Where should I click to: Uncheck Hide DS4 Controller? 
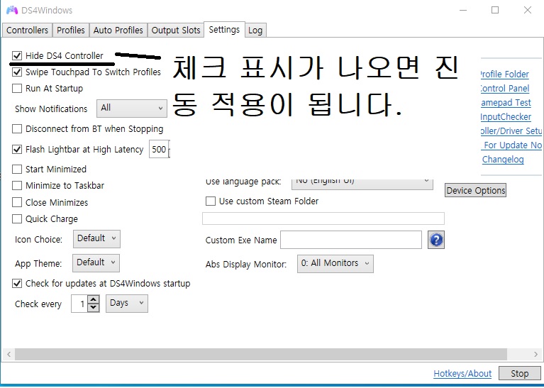[17, 55]
